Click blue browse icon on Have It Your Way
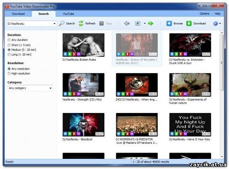Screen dimensions: 229x169 pos(172,134)
